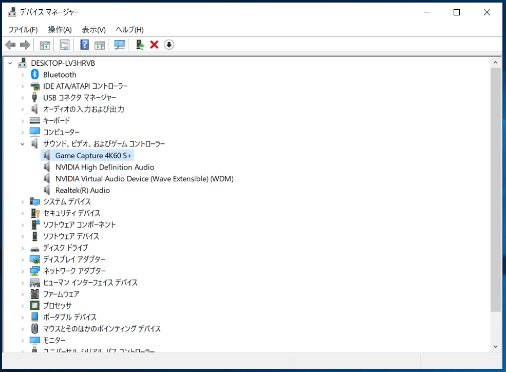Screen dimensions: 506x372
Task: Click the Device Manager title bar icon
Action: tap(12, 12)
